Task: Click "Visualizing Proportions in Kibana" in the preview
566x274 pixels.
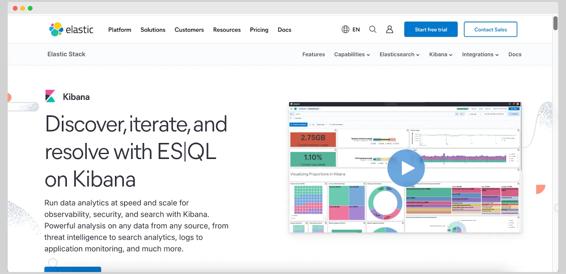Action: tap(318, 174)
